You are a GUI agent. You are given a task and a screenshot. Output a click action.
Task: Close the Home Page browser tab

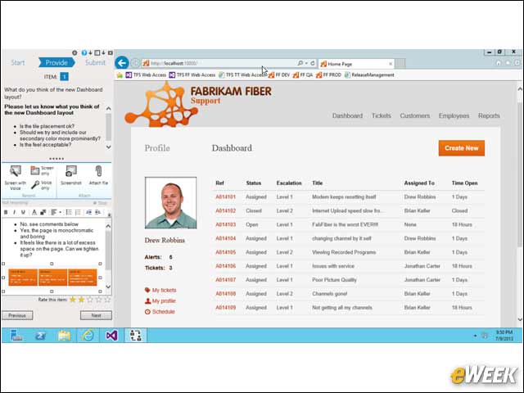pyautogui.click(x=391, y=64)
